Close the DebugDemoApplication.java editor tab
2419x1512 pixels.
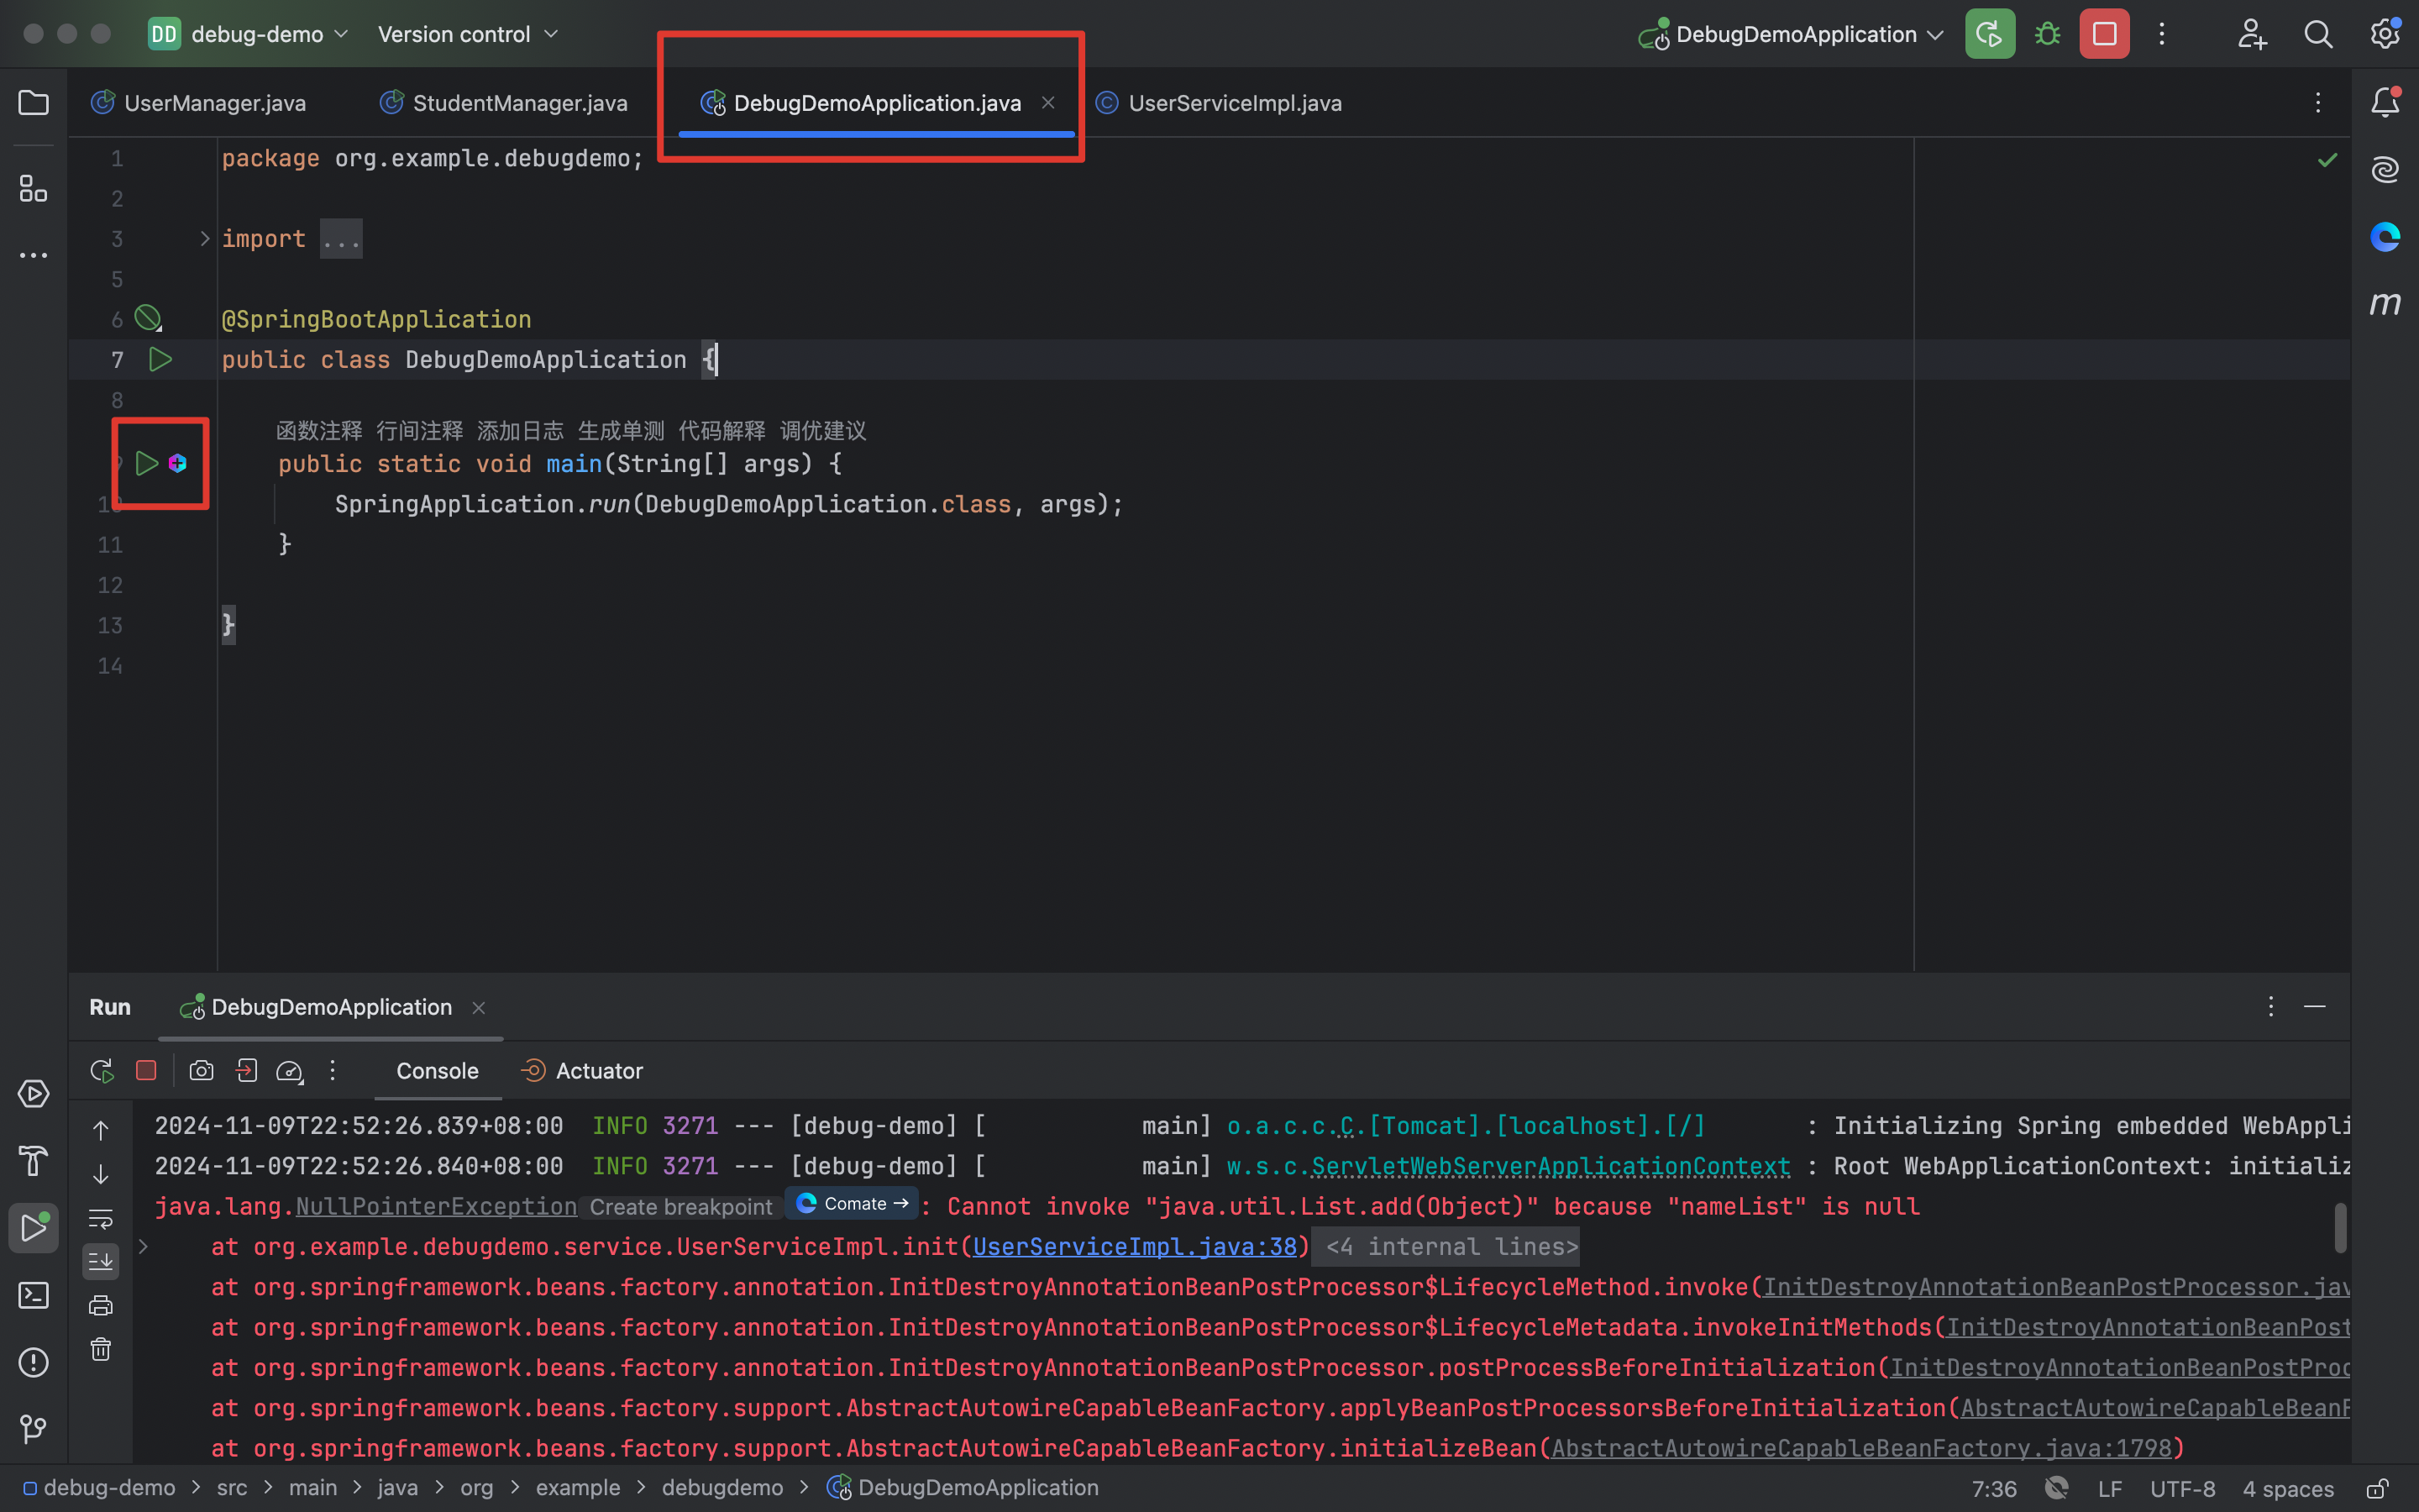point(1047,102)
